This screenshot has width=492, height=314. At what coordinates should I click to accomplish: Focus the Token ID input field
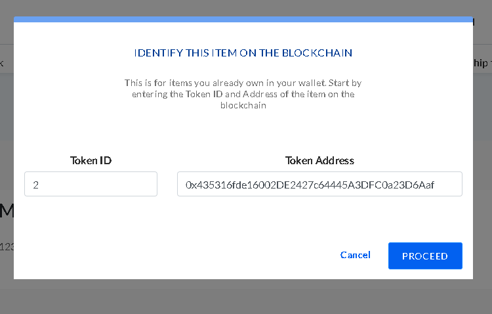click(91, 184)
